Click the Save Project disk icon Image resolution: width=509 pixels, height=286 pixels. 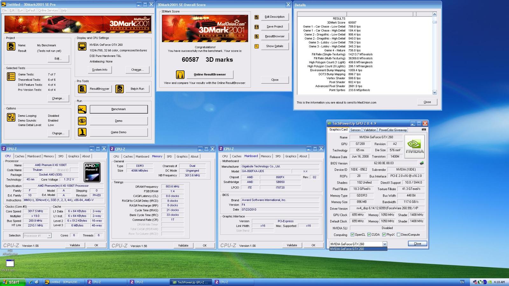pyautogui.click(x=257, y=27)
